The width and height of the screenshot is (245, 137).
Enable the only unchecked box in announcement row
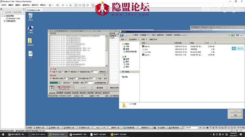pyautogui.click(x=63, y=72)
